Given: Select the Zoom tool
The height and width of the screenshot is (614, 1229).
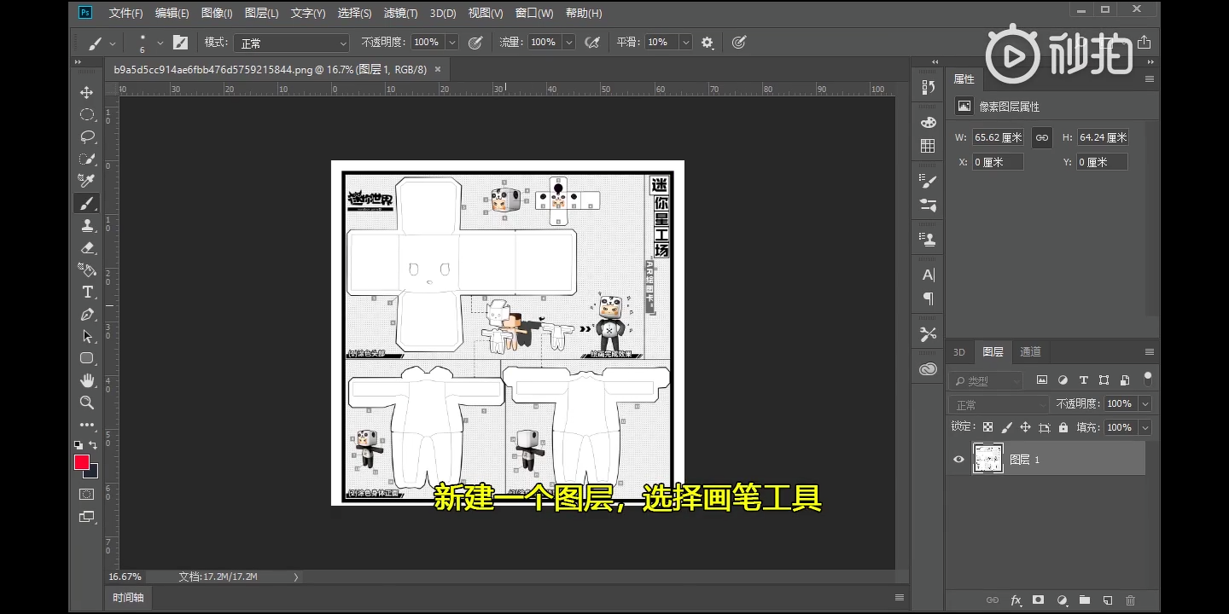Looking at the screenshot, I should (x=87, y=403).
